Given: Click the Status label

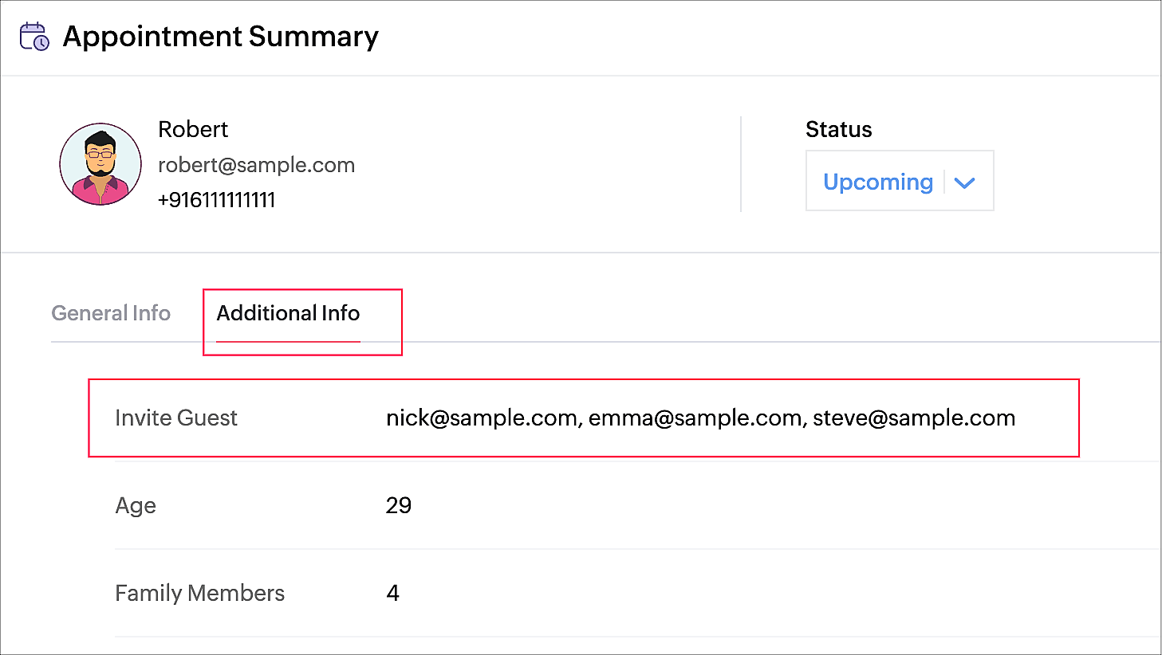Looking at the screenshot, I should 838,129.
